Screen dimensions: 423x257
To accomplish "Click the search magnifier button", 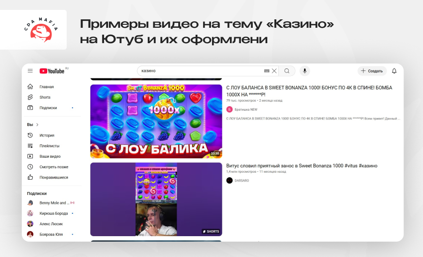I will pyautogui.click(x=287, y=71).
